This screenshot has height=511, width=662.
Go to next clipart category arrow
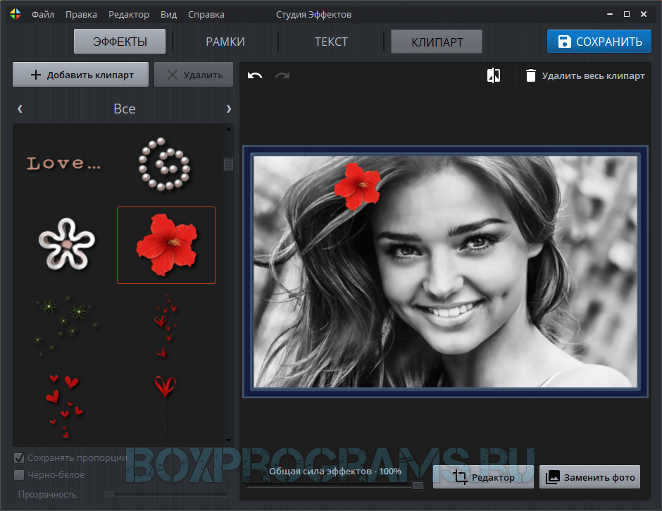tap(228, 109)
